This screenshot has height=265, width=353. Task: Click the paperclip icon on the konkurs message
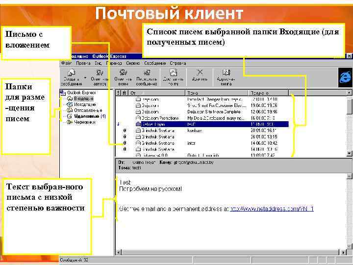[x=125, y=131]
